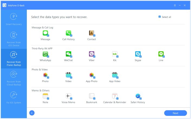Minimize the D-Back window

tap(180, 5)
